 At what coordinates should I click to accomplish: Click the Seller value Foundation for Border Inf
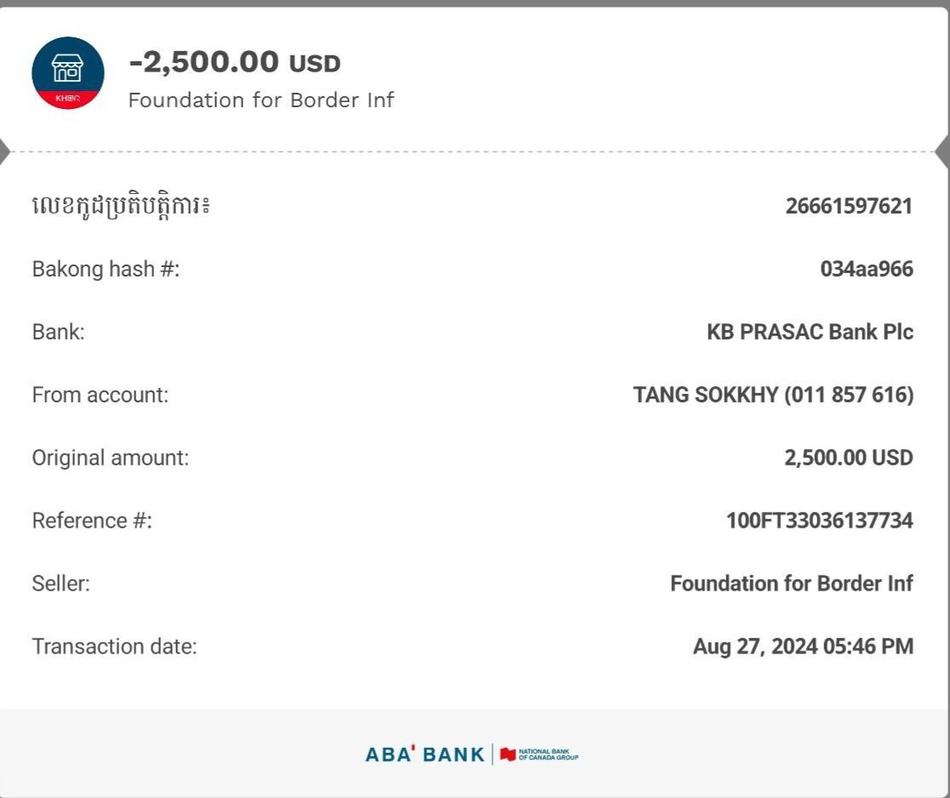[x=791, y=583]
